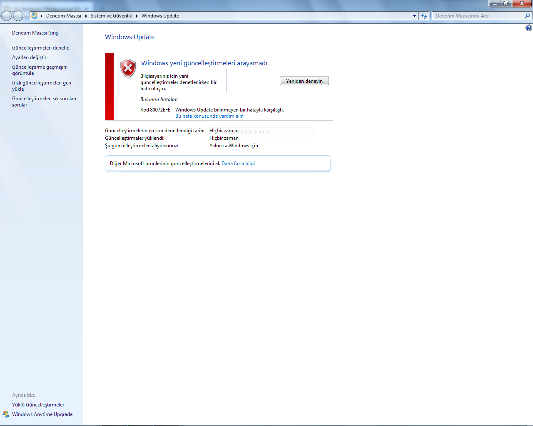This screenshot has height=426, width=533.
Task: Open Windows Anytime Upgrade link
Action: [x=42, y=414]
